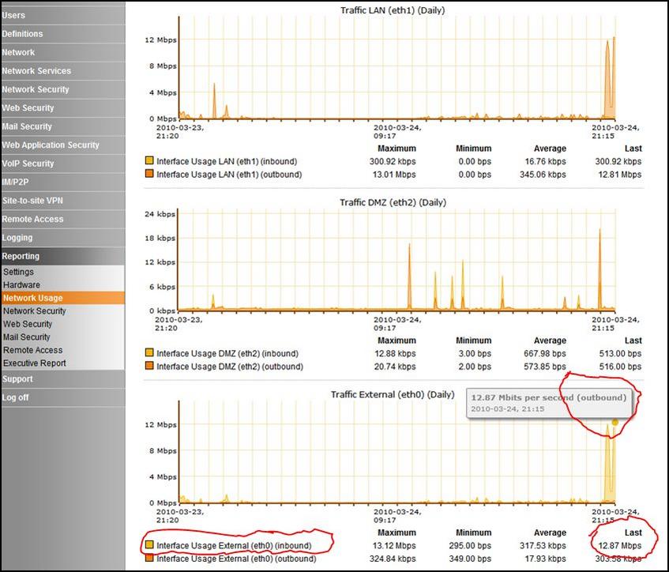Open Remote Access under Reporting
The width and height of the screenshot is (669, 572).
(32, 350)
